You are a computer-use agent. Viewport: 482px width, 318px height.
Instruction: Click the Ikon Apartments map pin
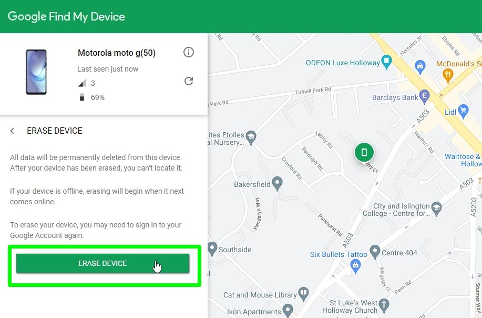click(x=288, y=309)
